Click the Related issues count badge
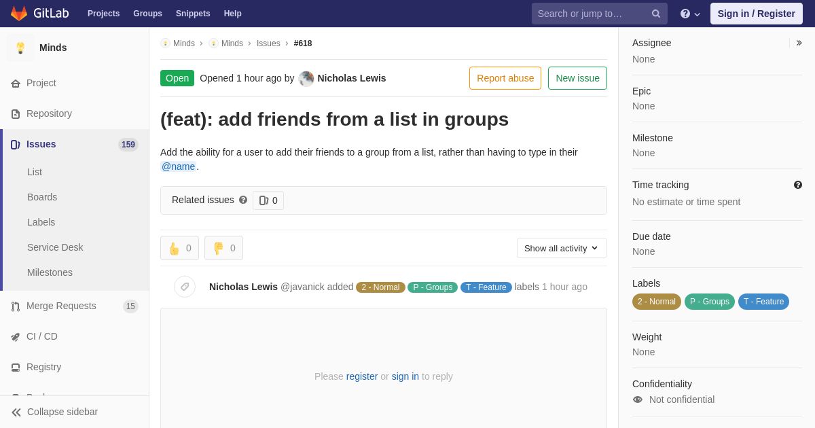 [268, 200]
